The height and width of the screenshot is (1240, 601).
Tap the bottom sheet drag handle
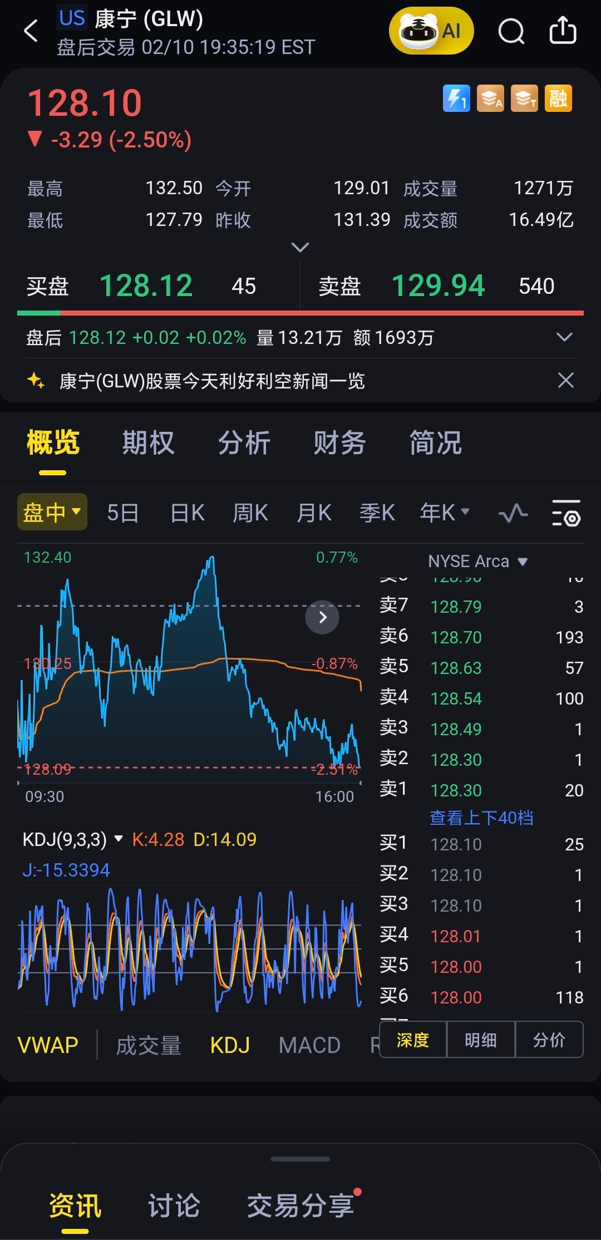pyautogui.click(x=300, y=1159)
